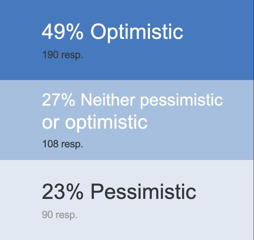Image resolution: width=254 pixels, height=240 pixels.
Task: Click the gray 90 resp. label
Action: point(60,215)
